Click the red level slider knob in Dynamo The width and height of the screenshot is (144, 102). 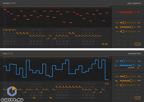pyautogui.click(x=134, y=12)
